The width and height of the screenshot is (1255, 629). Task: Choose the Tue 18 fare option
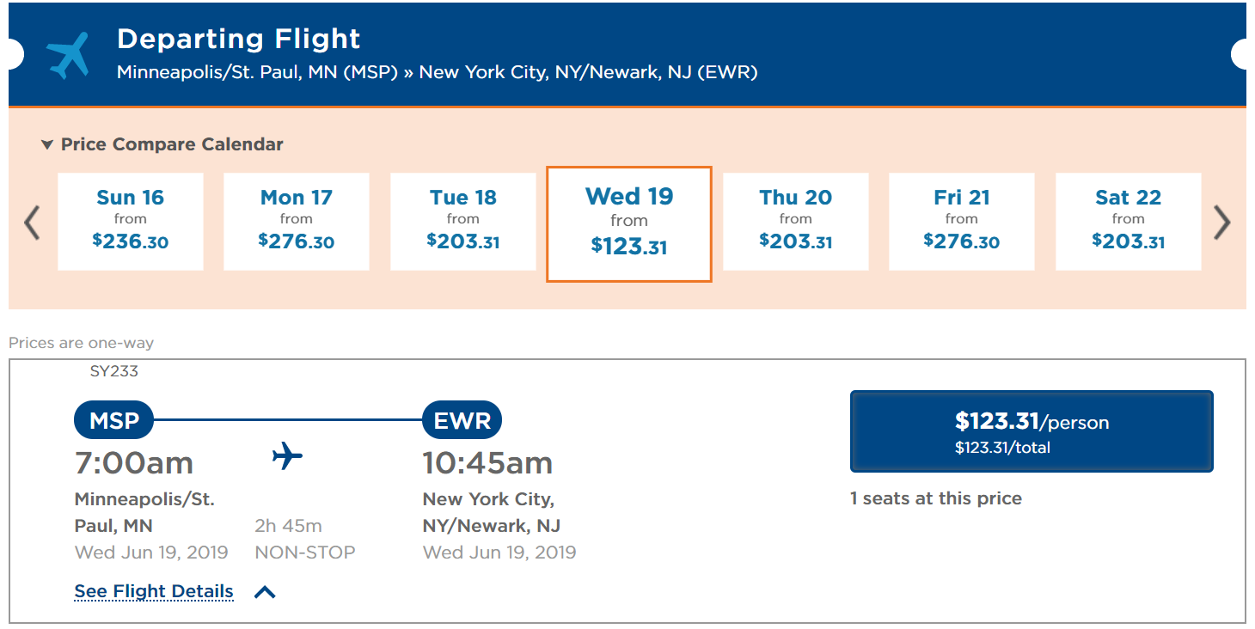tap(463, 222)
